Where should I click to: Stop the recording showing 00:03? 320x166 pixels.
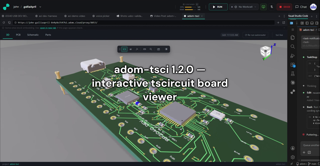pyautogui.click(x=284, y=7)
